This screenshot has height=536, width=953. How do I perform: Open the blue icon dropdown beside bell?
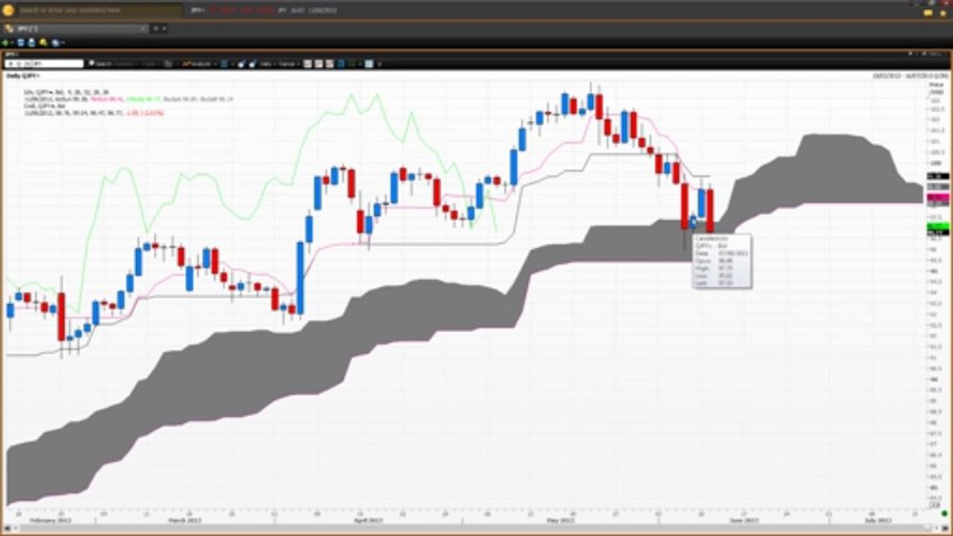click(57, 42)
